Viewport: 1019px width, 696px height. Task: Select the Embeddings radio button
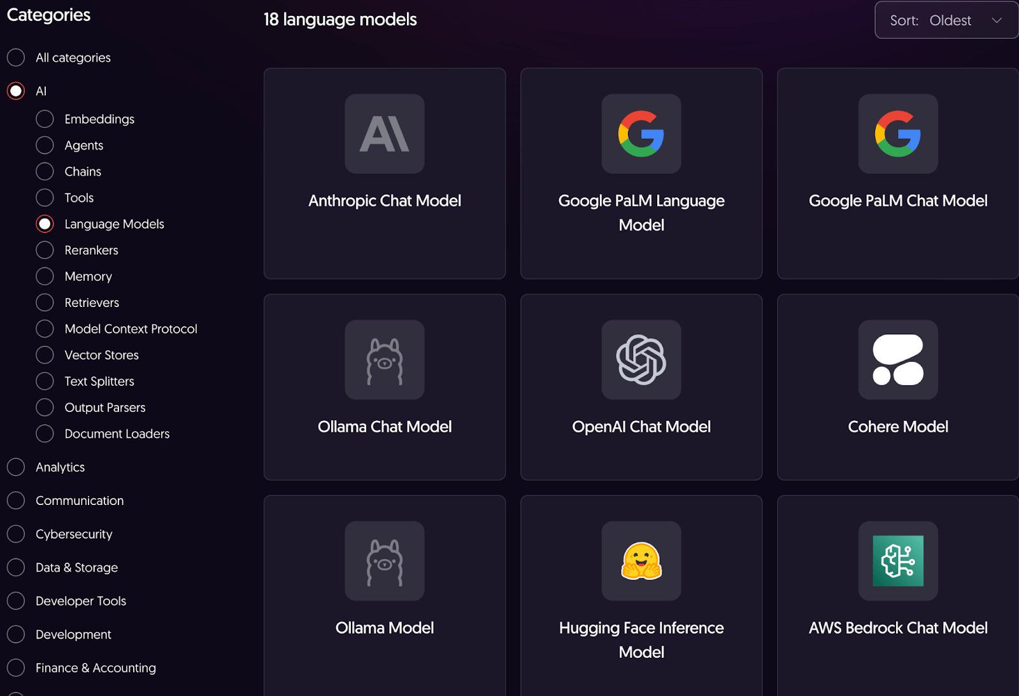click(45, 119)
